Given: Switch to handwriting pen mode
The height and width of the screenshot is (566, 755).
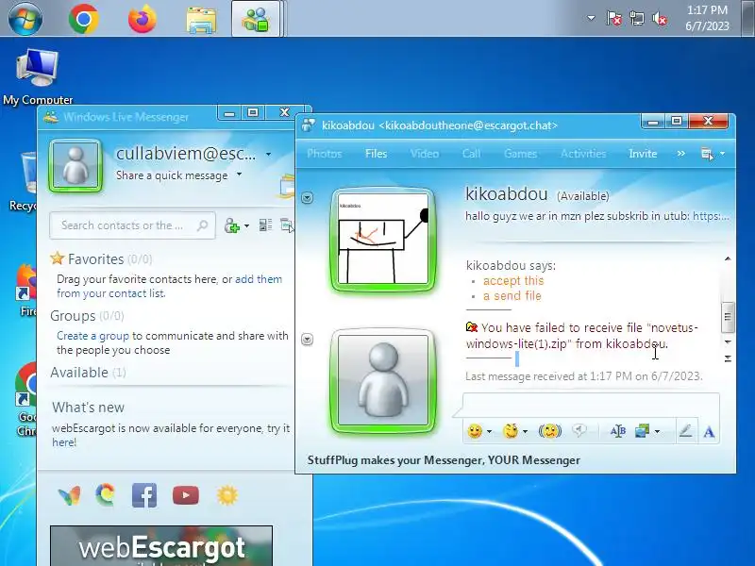Looking at the screenshot, I should pyautogui.click(x=686, y=431).
